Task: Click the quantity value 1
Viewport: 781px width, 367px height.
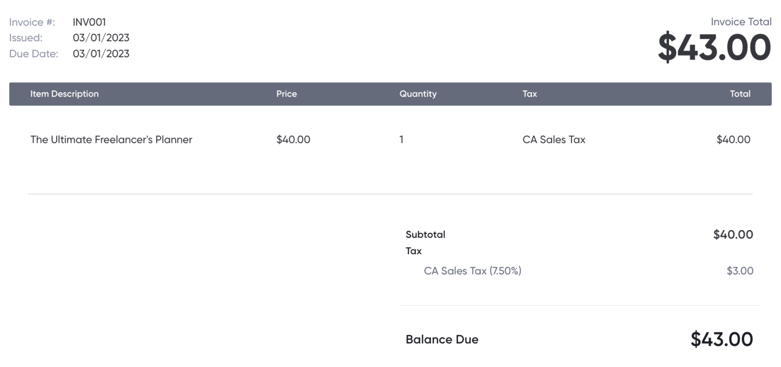Action: pos(401,139)
